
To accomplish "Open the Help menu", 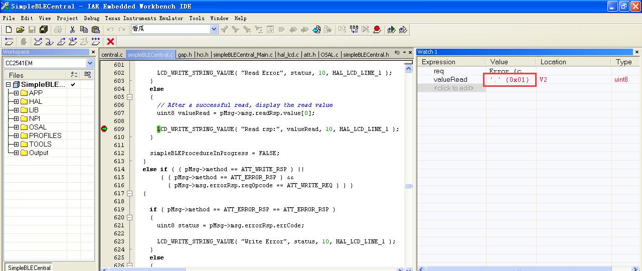I will pyautogui.click(x=240, y=18).
